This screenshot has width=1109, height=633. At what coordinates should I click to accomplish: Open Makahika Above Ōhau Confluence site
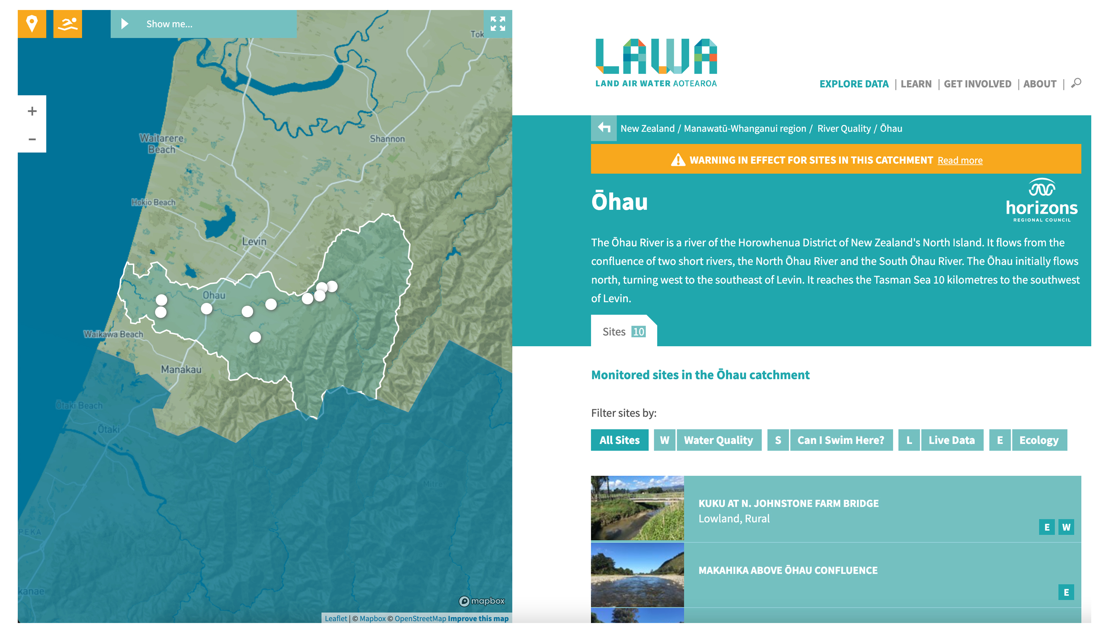[836, 575]
